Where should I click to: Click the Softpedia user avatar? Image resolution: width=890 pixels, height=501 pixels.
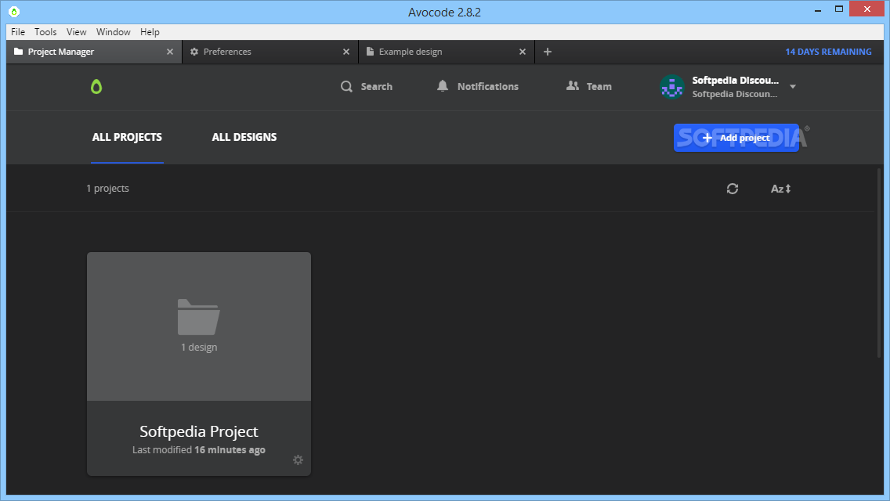pos(672,87)
